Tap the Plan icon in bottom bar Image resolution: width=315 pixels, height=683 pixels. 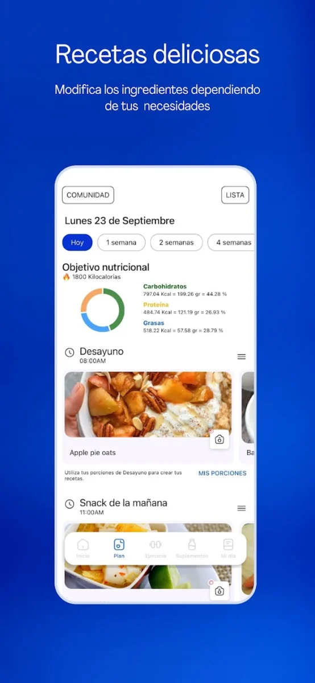[119, 544]
